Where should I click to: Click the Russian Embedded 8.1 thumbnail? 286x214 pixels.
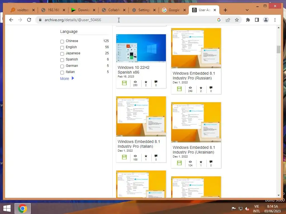[196, 48]
